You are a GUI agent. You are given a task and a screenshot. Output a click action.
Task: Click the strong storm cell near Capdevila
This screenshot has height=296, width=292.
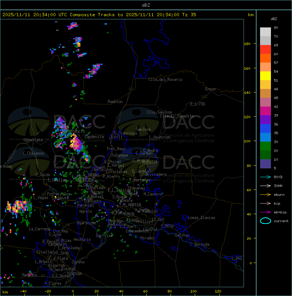pos(77,143)
